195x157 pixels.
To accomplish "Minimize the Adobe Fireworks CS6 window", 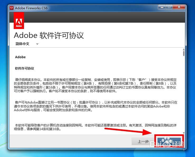I will (162, 7).
